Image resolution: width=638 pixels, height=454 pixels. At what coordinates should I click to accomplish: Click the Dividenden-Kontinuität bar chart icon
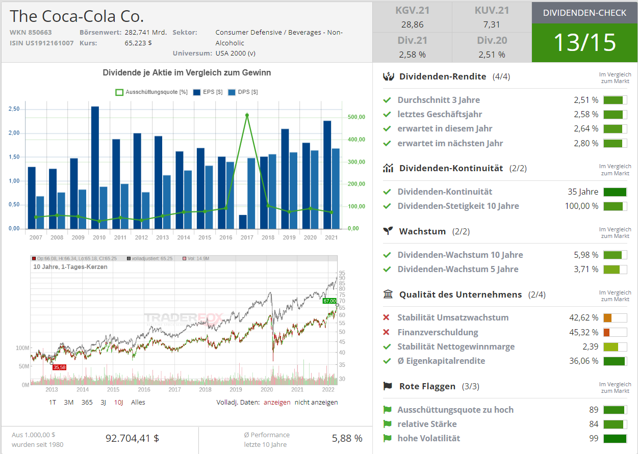(x=389, y=168)
